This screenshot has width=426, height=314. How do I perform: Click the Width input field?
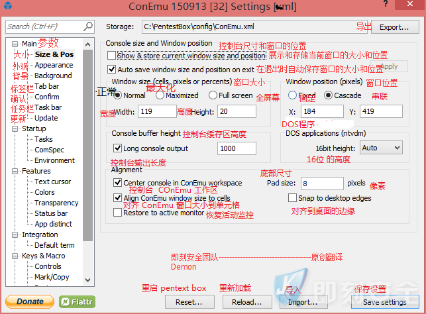157,111
